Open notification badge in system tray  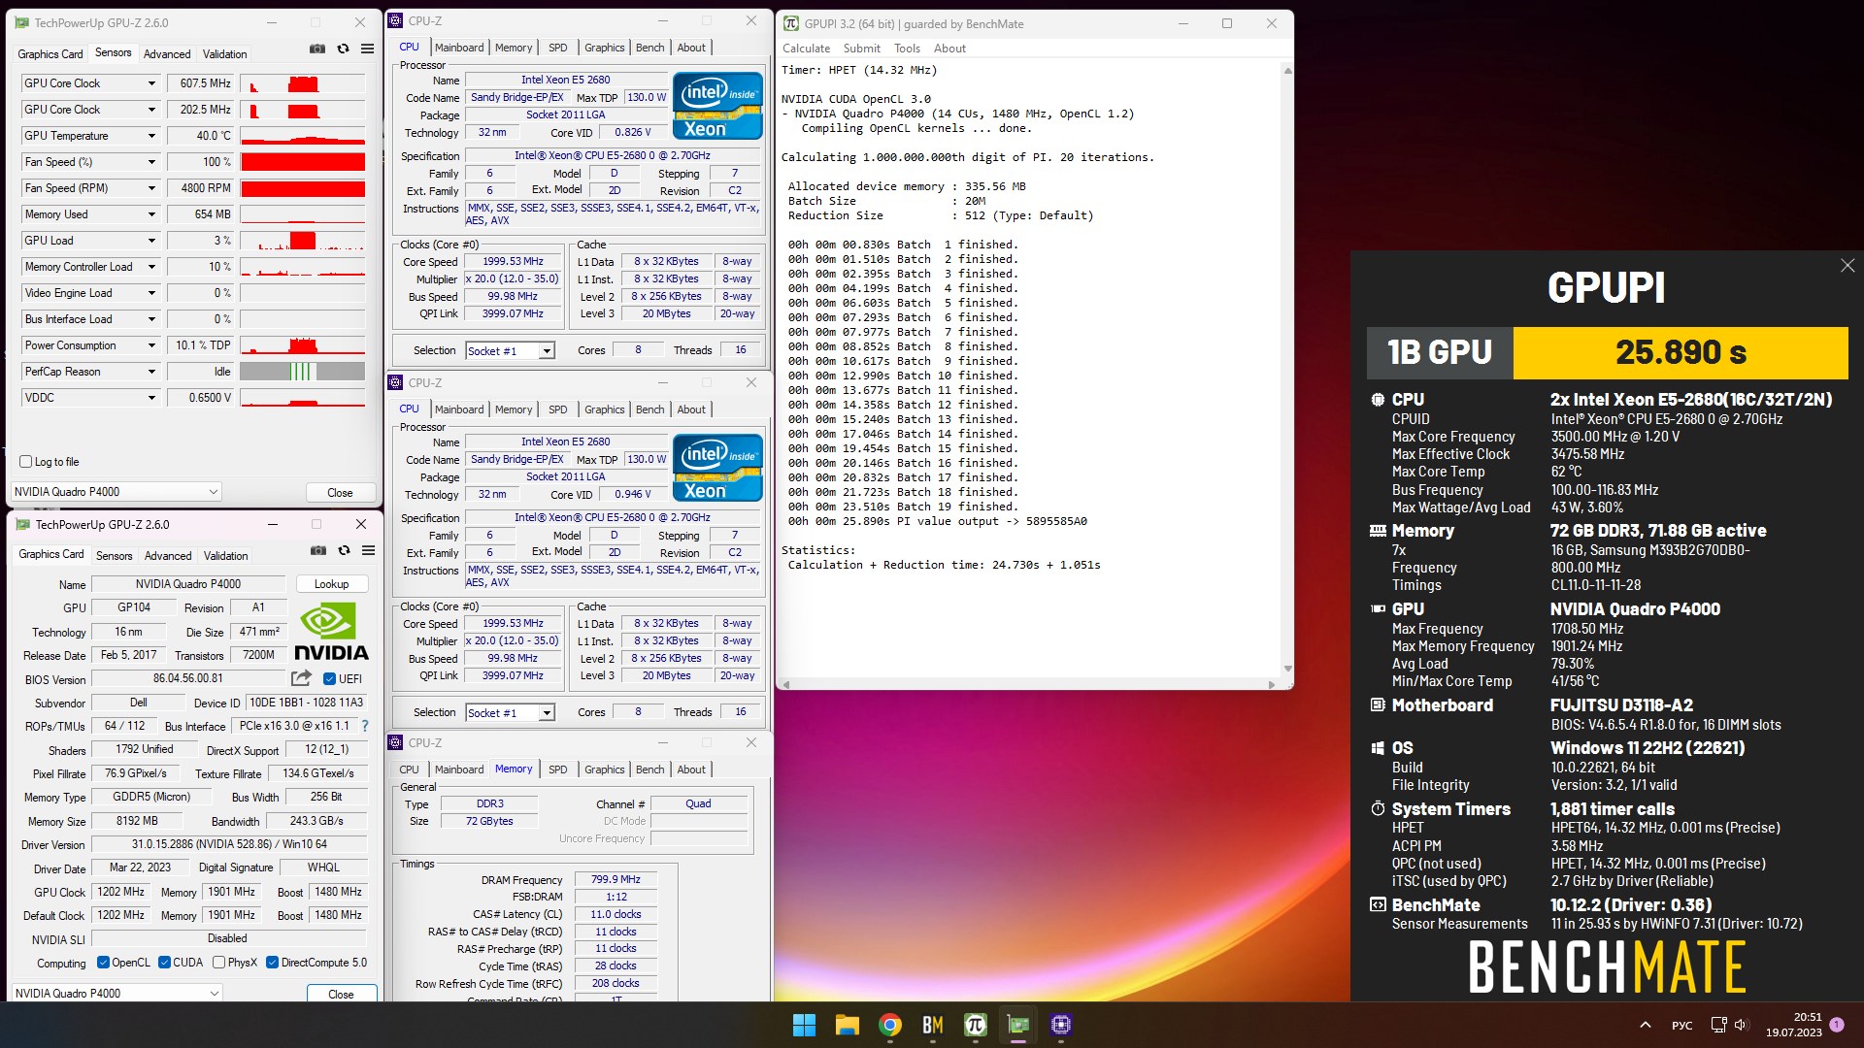click(x=1837, y=1025)
